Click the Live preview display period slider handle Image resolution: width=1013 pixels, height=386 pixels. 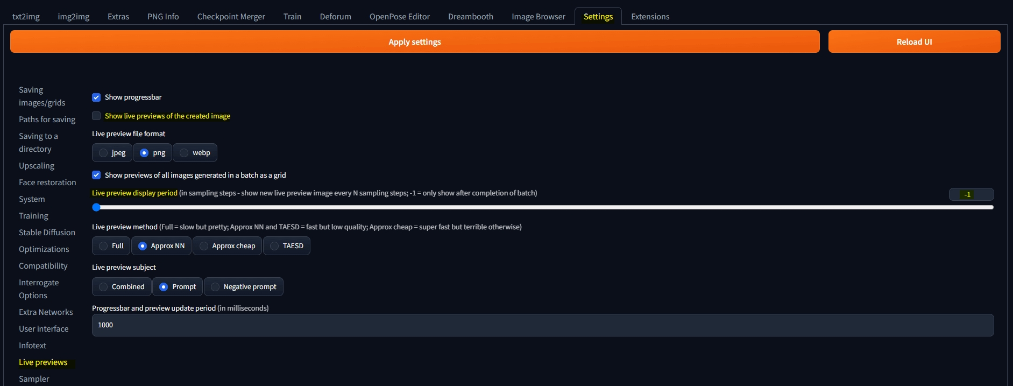(96, 207)
